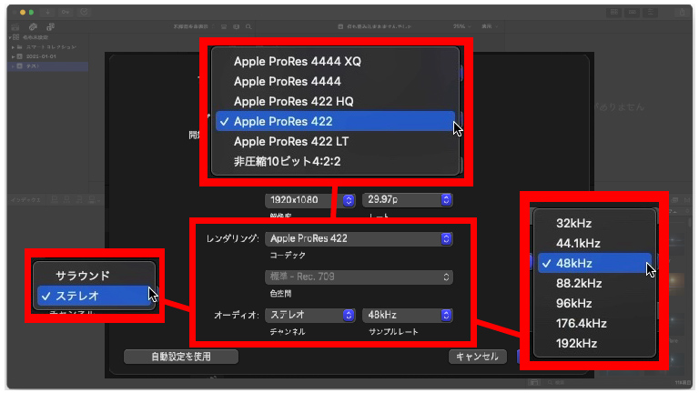Click the cancel (キャンセル) button

coord(478,357)
